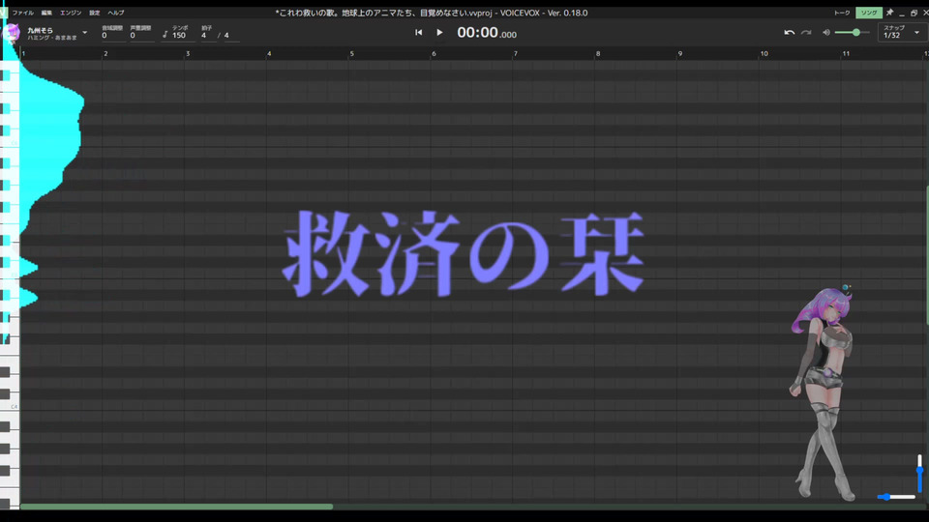The width and height of the screenshot is (929, 522).
Task: Open the 編集 menu
Action: (x=46, y=13)
